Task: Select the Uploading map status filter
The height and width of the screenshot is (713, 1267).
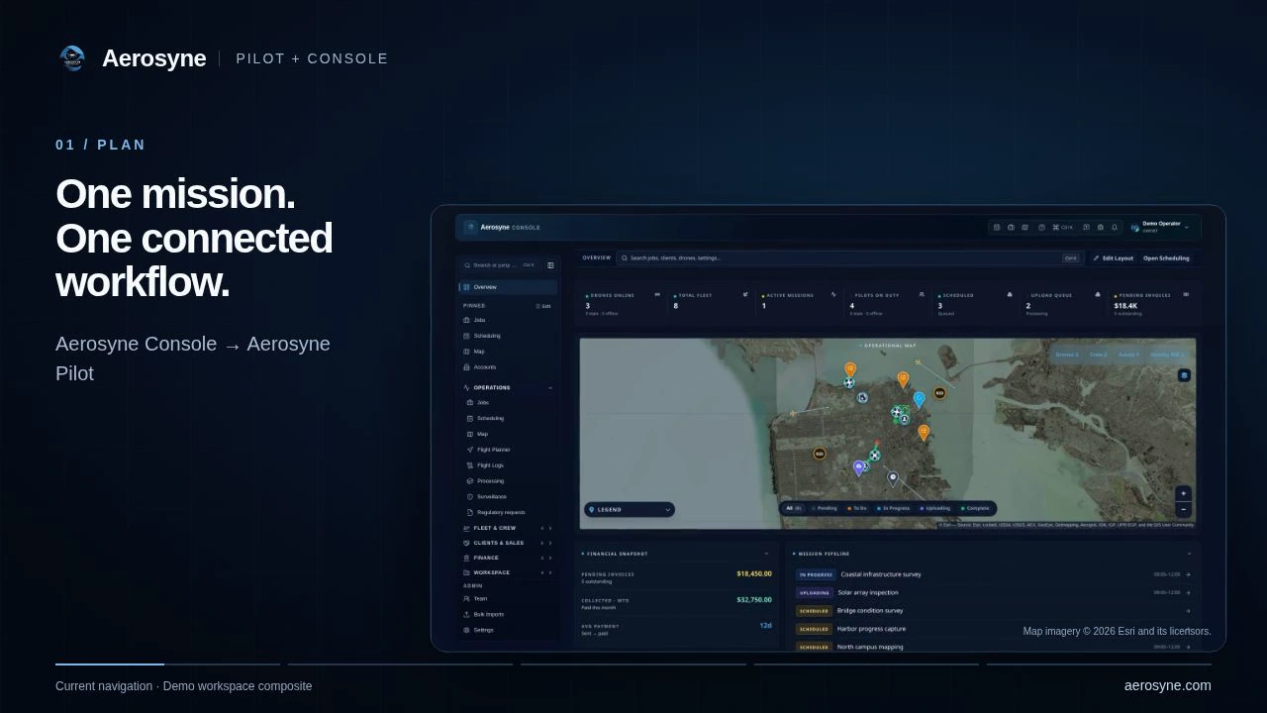Action: (x=935, y=508)
